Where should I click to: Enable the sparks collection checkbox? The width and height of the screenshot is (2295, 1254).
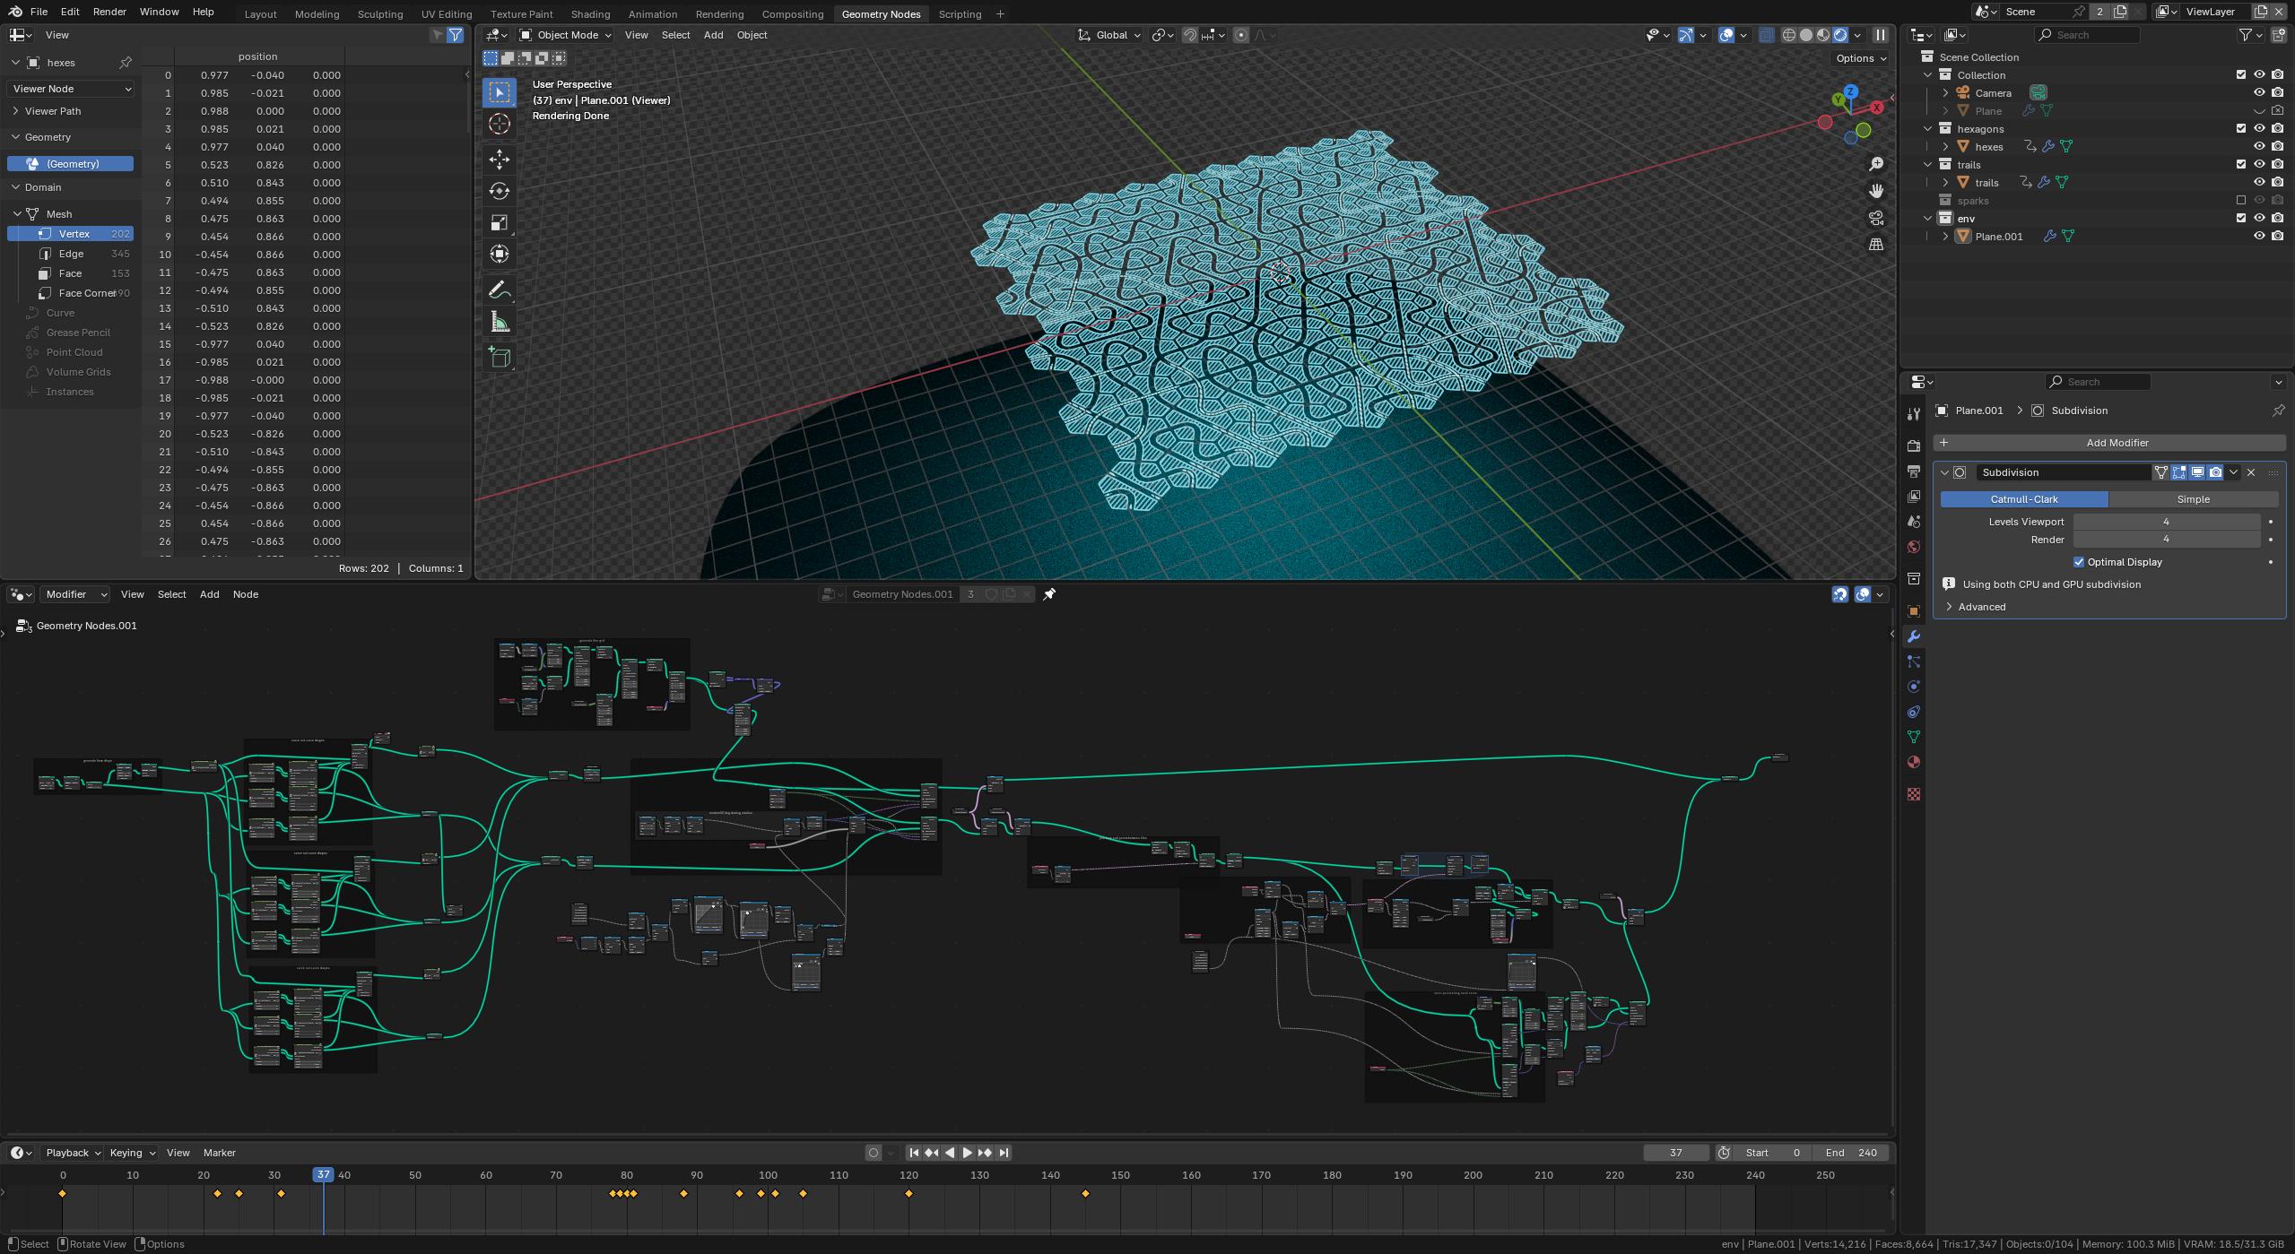pyautogui.click(x=2240, y=200)
